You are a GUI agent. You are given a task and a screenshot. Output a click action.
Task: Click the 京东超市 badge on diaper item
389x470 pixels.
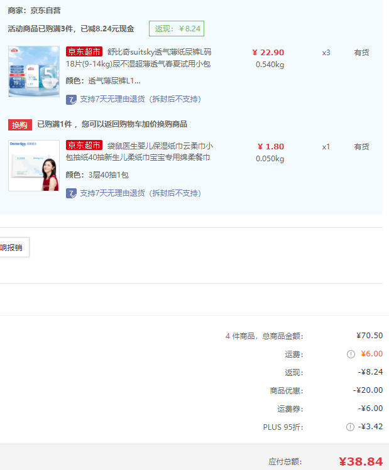coord(84,51)
